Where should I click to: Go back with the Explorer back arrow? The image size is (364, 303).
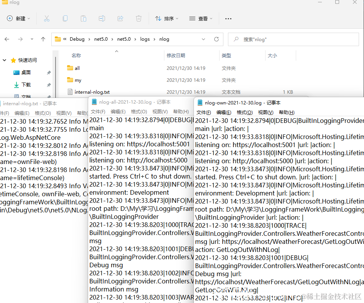7,39
